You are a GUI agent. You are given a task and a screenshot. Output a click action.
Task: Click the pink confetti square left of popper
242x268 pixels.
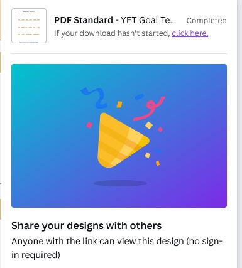89,125
